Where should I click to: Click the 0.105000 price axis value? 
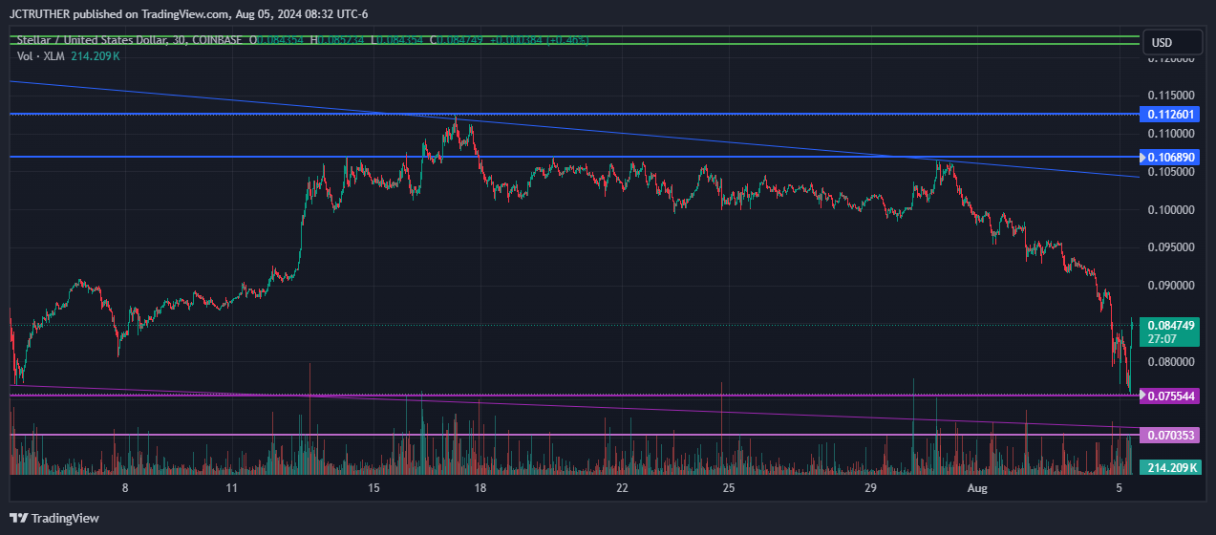coord(1171,172)
